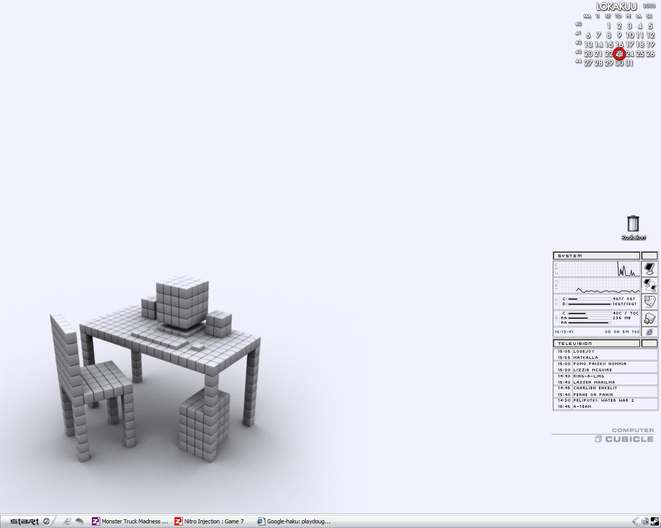Click the show desktop quick launch icon
661x528 pixels.
point(79,521)
